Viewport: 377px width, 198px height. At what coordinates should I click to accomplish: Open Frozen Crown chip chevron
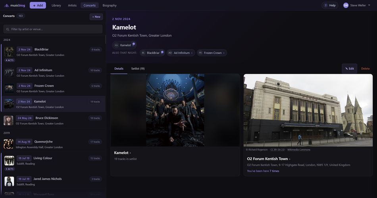coord(224,53)
